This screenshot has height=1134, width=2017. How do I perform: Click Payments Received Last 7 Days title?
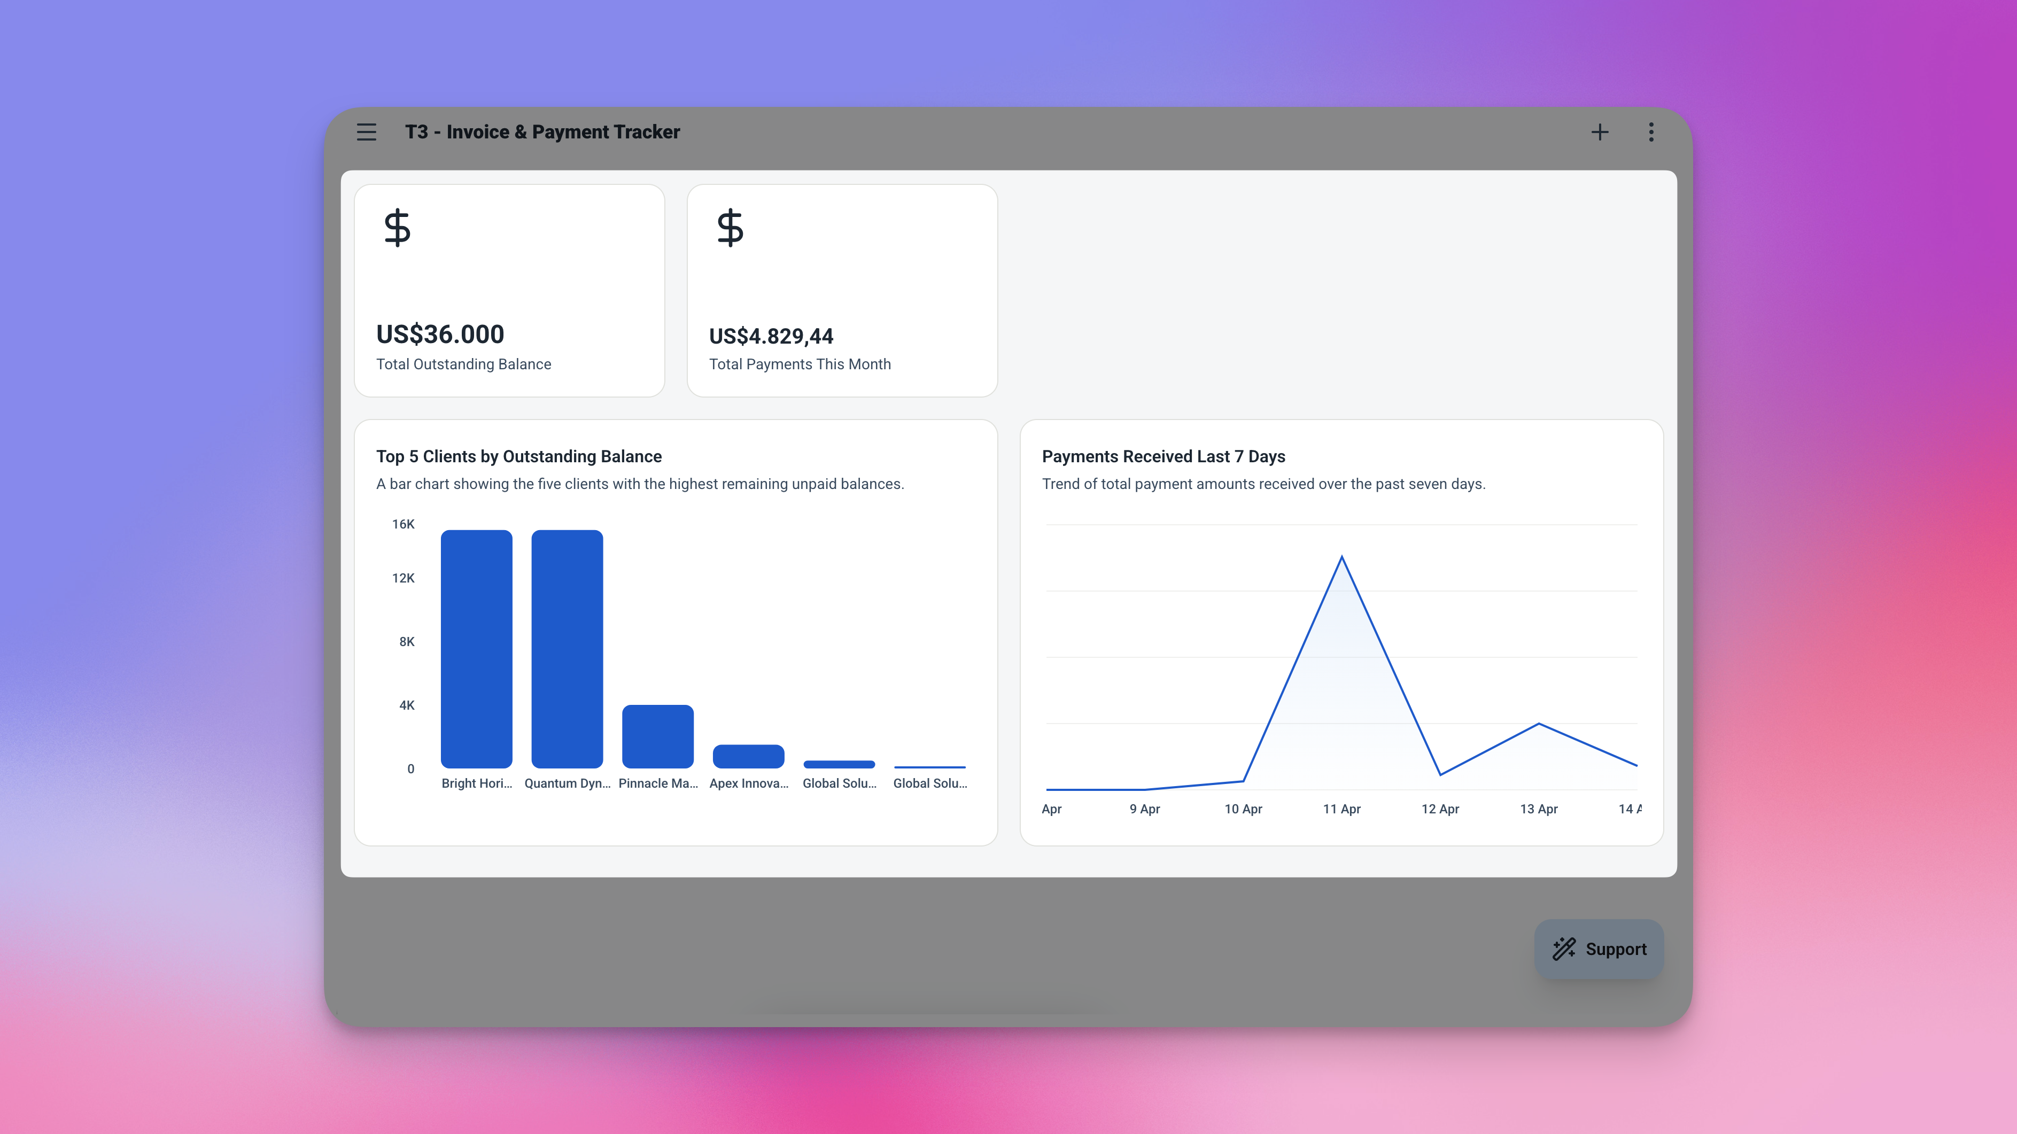pos(1163,456)
